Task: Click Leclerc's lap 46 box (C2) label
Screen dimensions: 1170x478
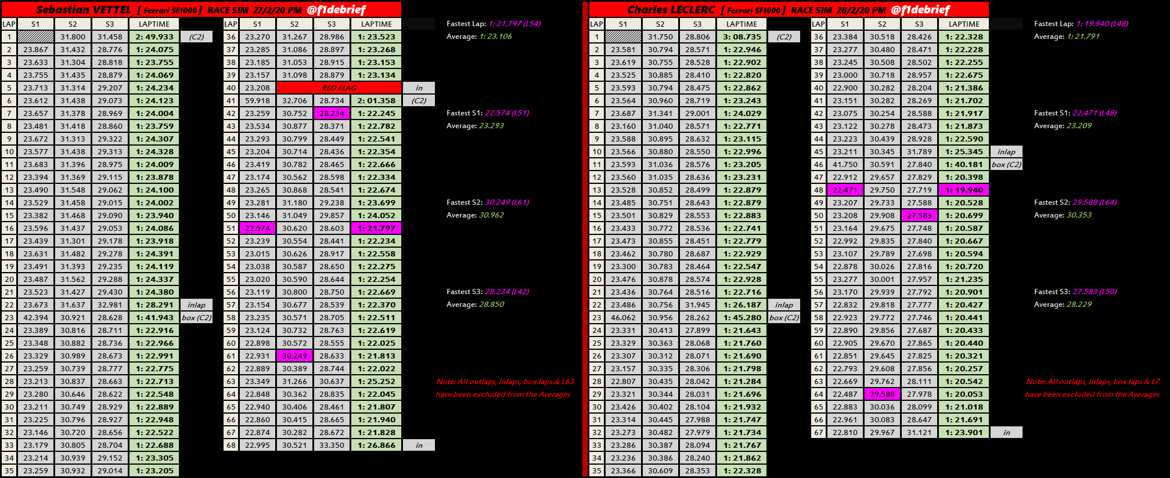Action: coord(1006,164)
